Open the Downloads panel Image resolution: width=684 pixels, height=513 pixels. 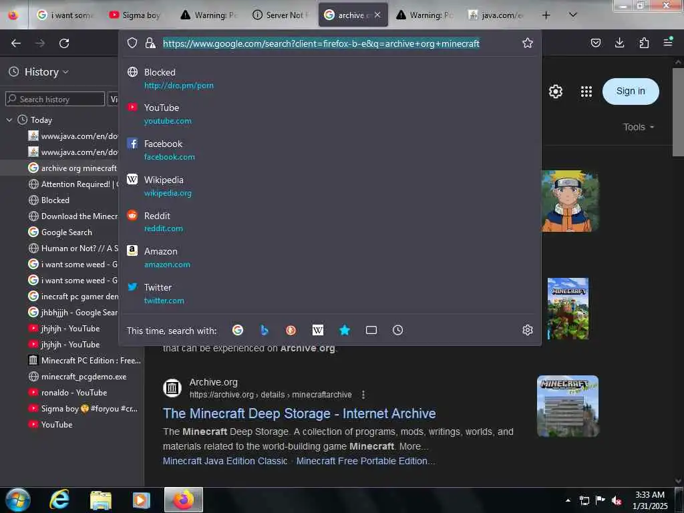point(619,43)
